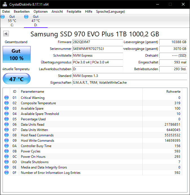Open the Sprache(Language) menu
The width and height of the screenshot is (190, 195).
111,12
